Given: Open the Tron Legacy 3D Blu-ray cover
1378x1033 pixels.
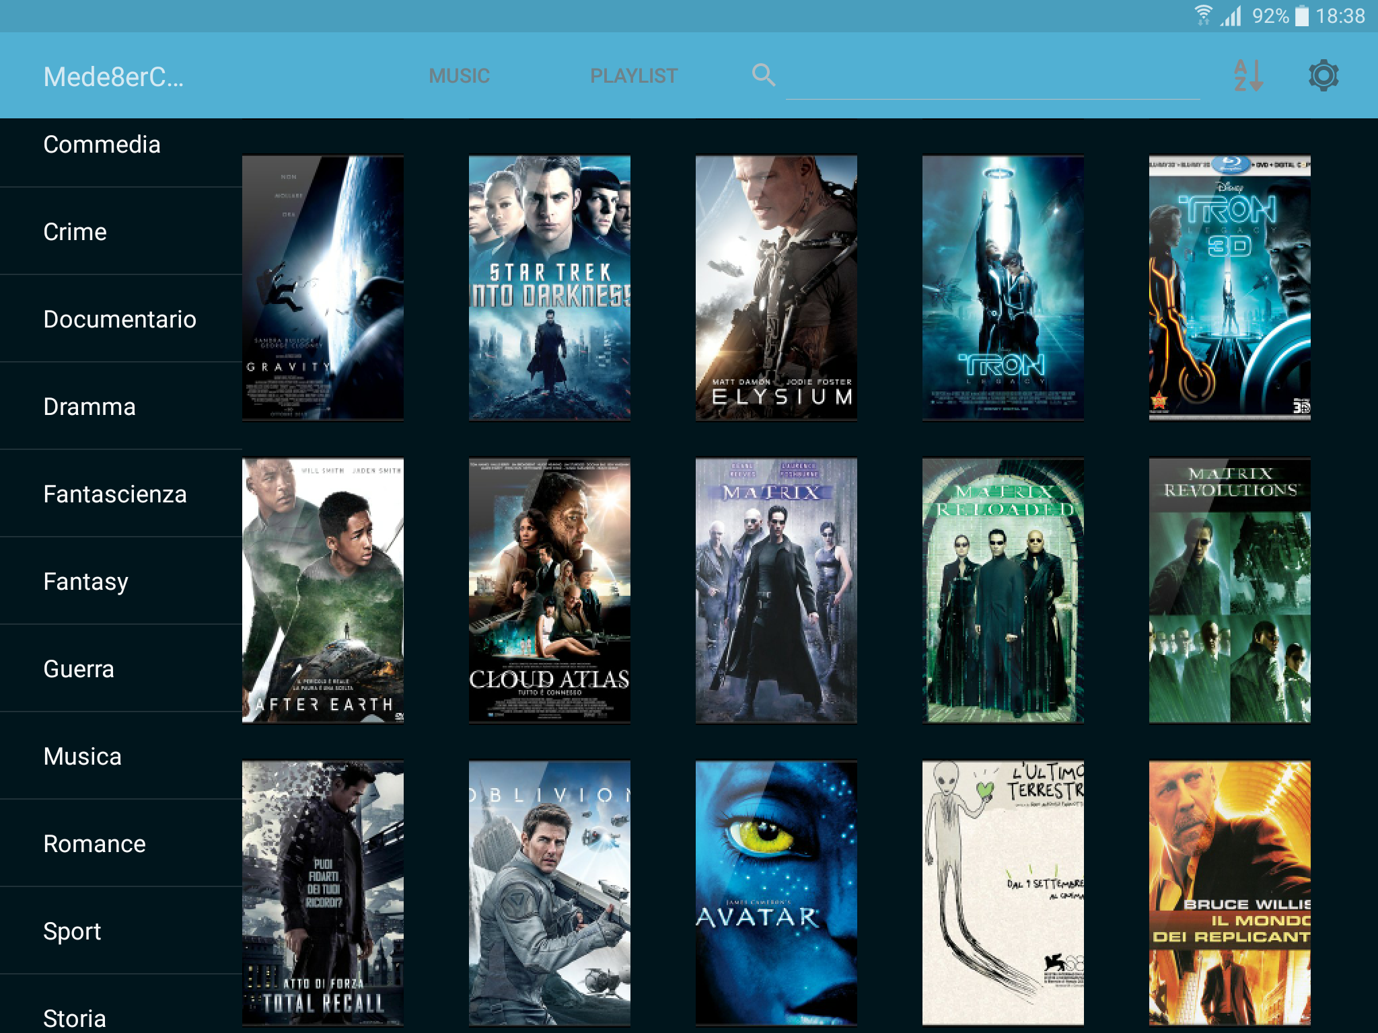Looking at the screenshot, I should coord(1230,288).
